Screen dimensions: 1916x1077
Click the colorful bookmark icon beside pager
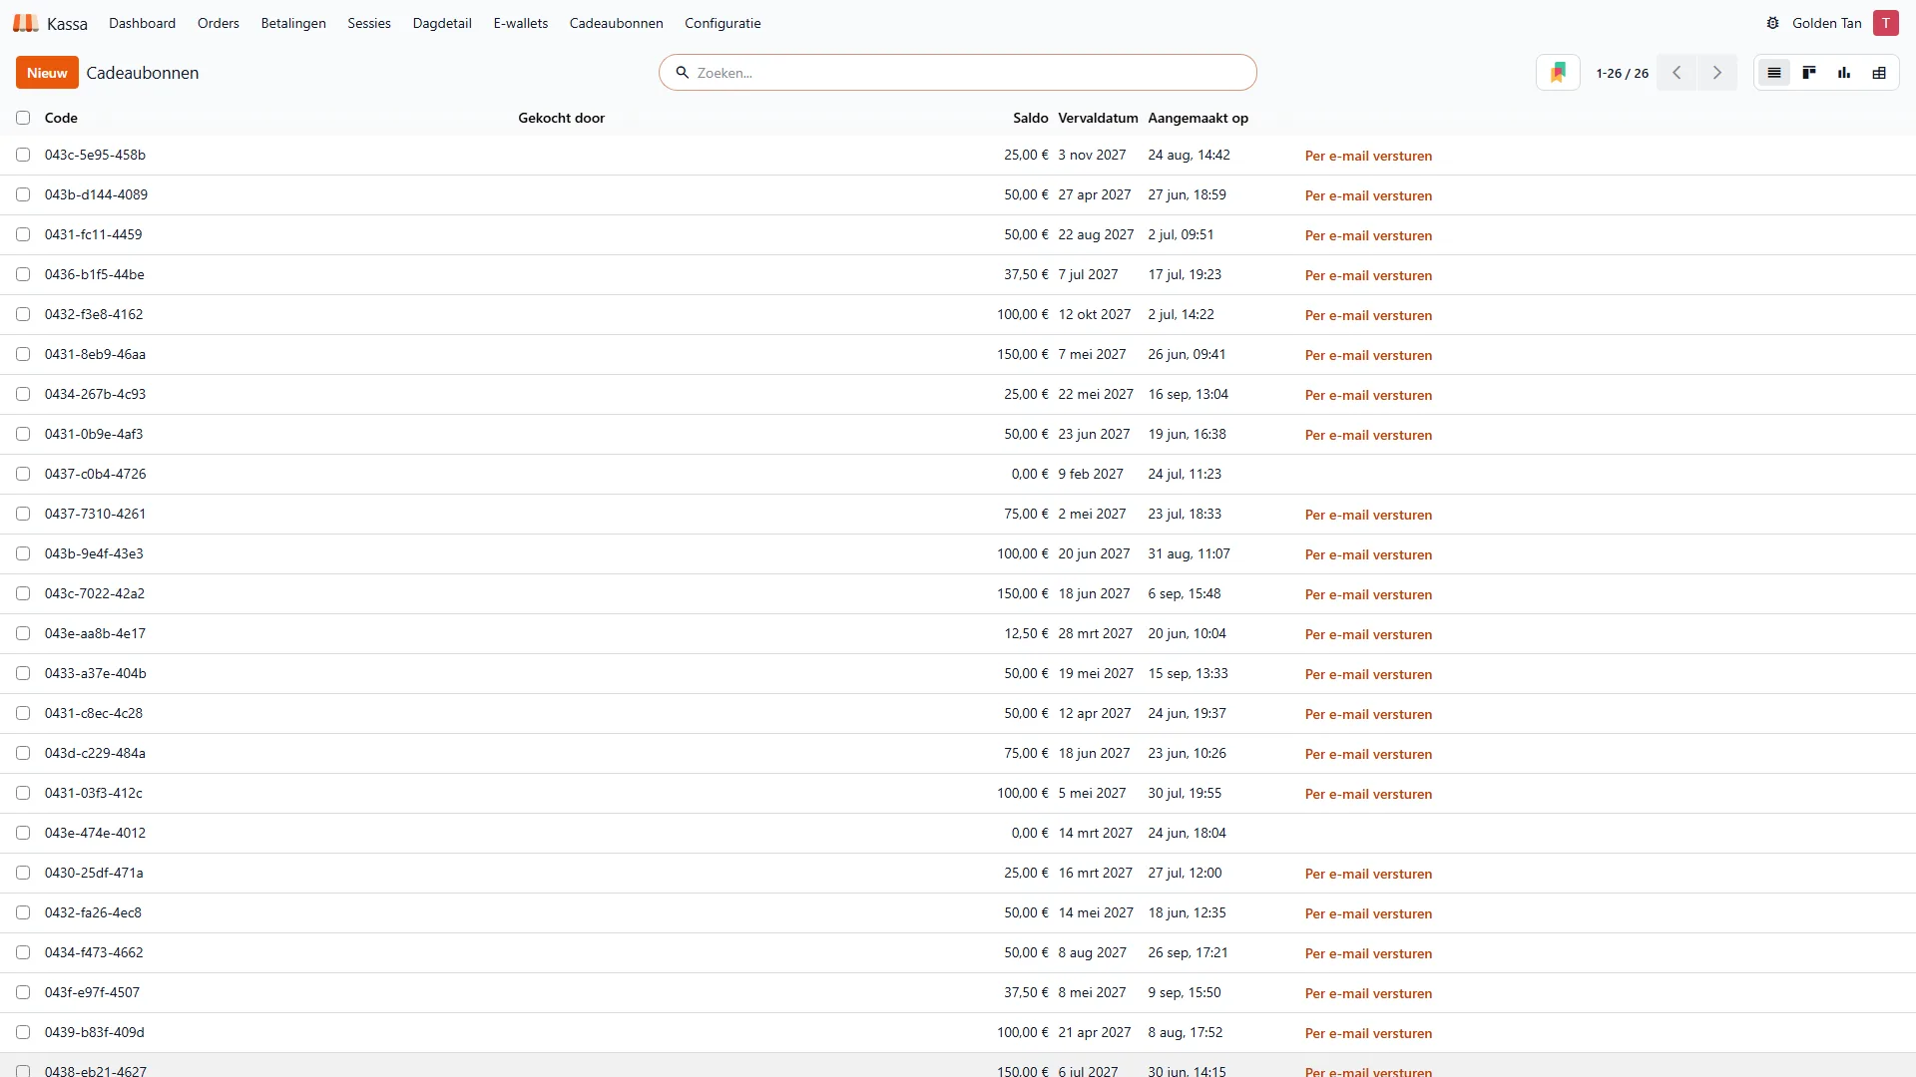(x=1558, y=73)
